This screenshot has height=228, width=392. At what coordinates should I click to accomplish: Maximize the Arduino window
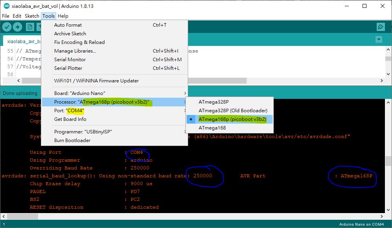coord(365,6)
